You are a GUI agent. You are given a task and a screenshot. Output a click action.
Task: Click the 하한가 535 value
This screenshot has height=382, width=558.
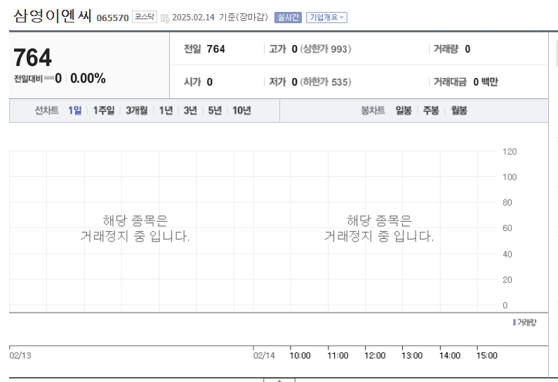coord(326,82)
